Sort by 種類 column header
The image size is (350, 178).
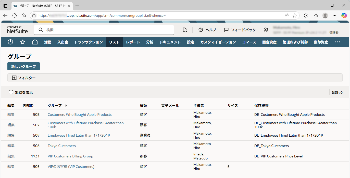tap(143, 105)
